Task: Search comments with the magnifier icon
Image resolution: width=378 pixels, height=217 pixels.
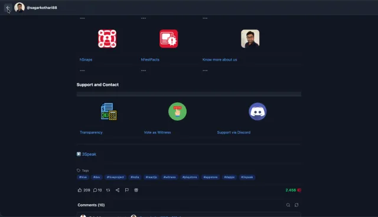Action: 288,205
